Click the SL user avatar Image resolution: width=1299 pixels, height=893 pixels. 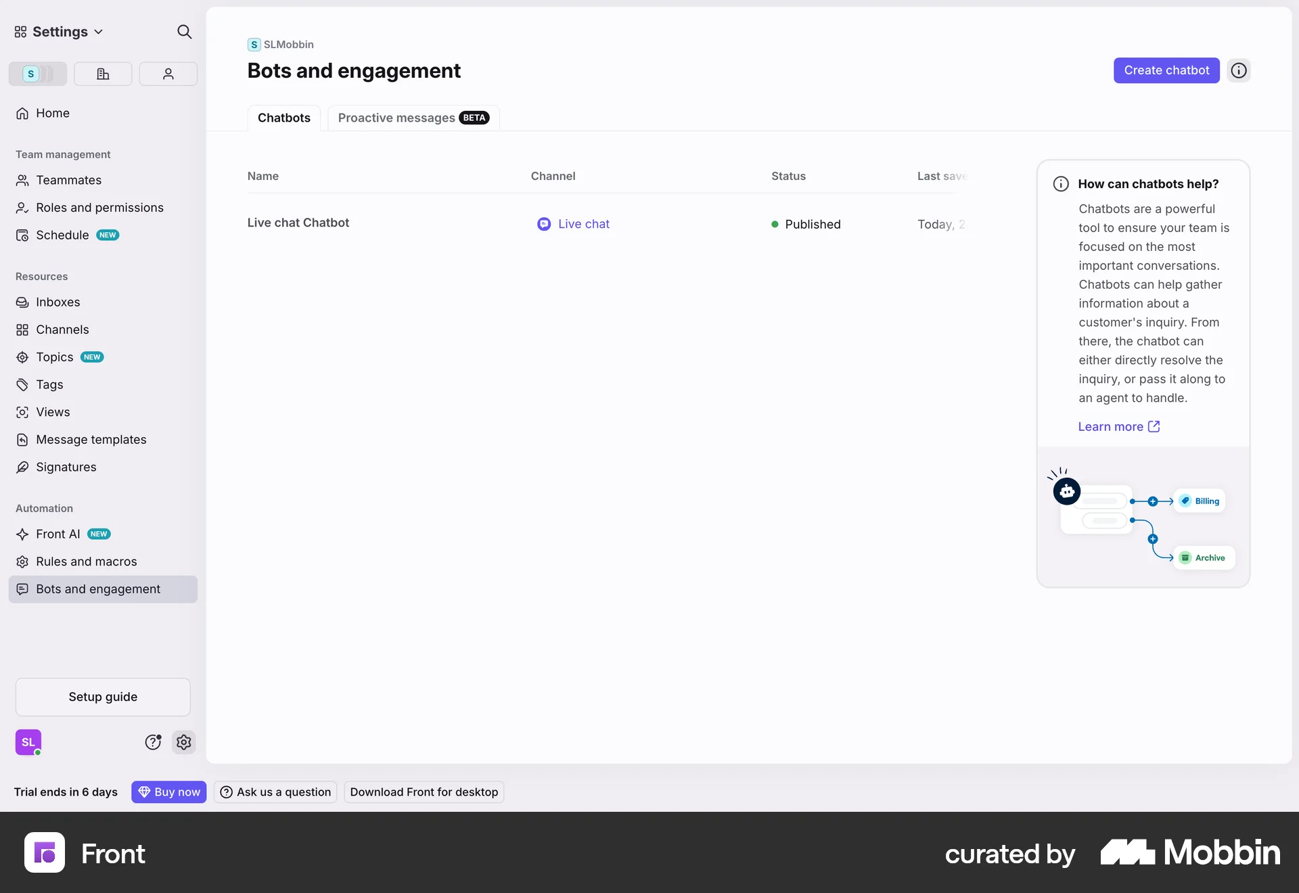(x=28, y=742)
